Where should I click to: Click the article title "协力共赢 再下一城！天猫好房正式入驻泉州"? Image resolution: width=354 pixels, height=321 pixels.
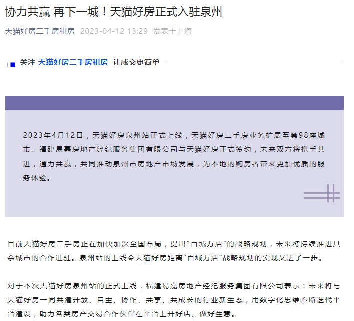[x=113, y=12]
